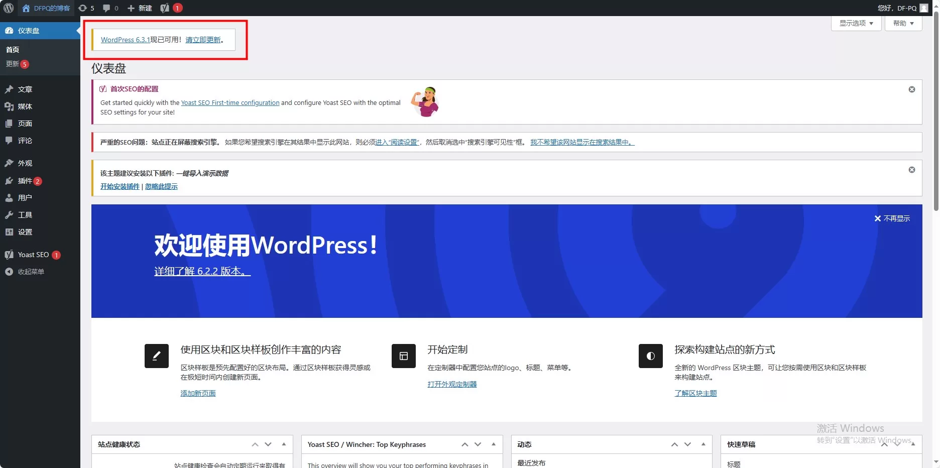940x468 pixels.
Task: Expand the 显示选项 screen options dropdown
Action: pyautogui.click(x=856, y=23)
